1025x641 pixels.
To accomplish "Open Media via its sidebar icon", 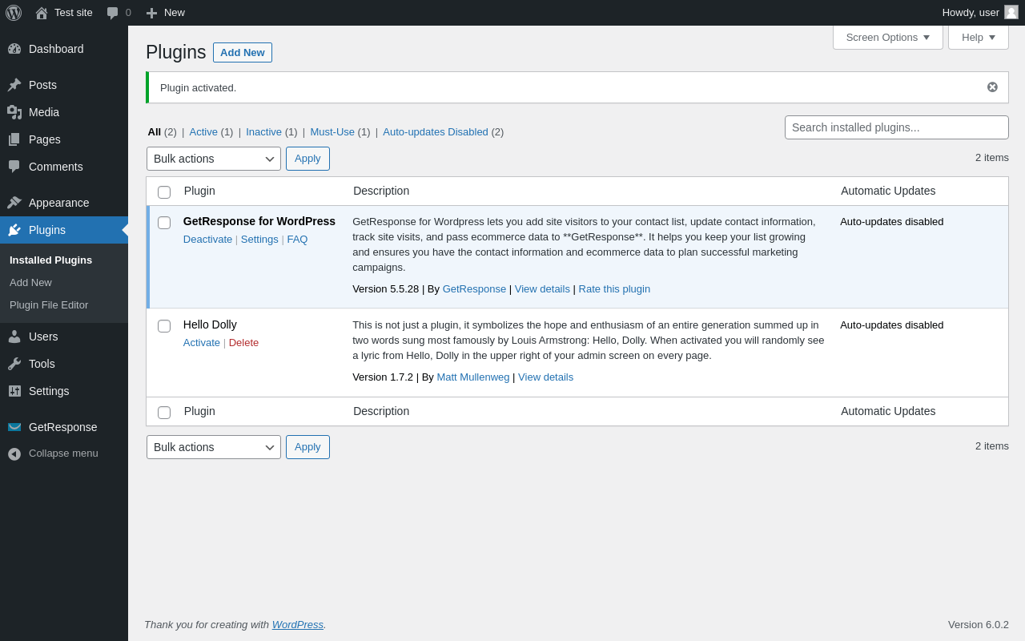I will [14, 112].
